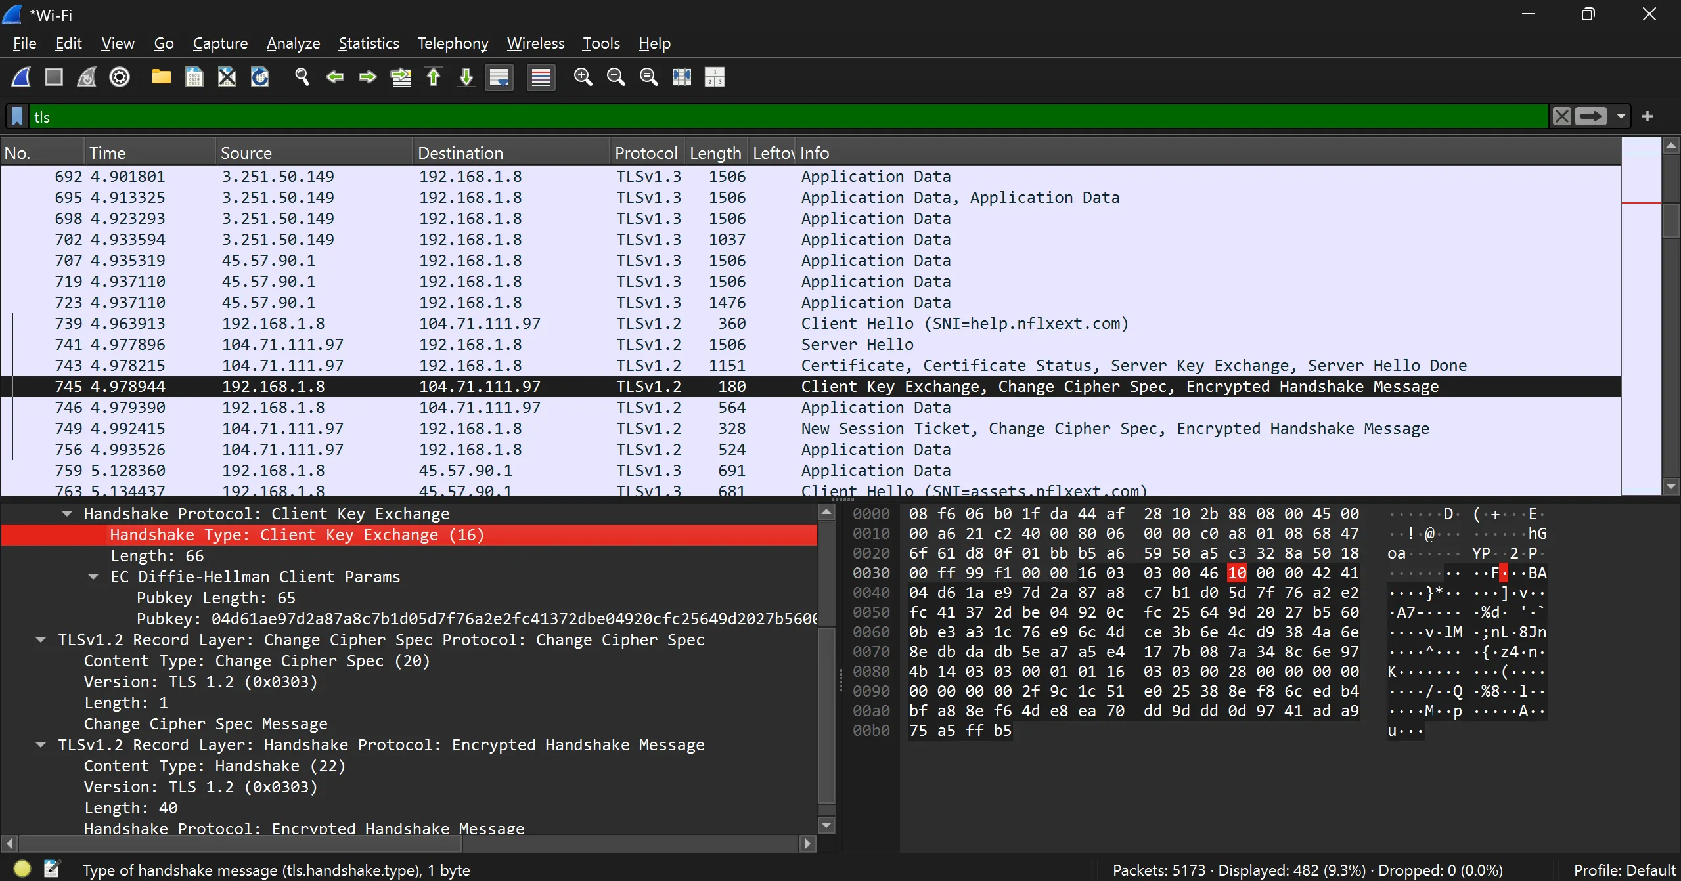This screenshot has width=1681, height=881.
Task: Open capture options gear icon
Action: click(x=120, y=77)
